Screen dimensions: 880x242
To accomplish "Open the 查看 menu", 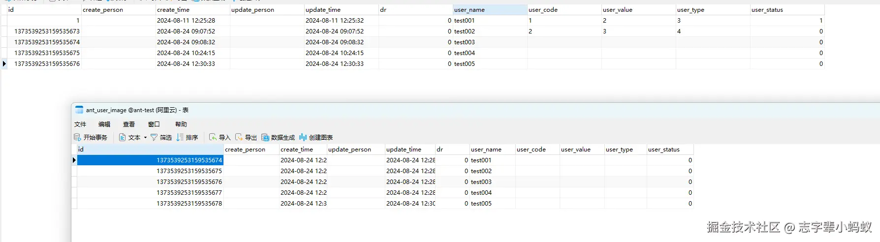I will click(x=129, y=124).
